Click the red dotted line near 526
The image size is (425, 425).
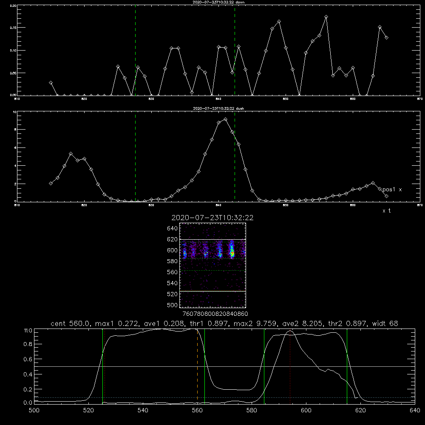pos(105,366)
